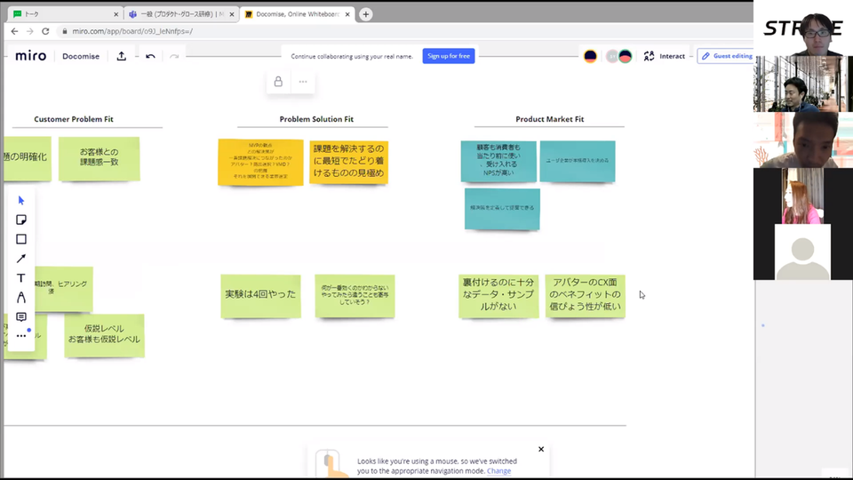Select the cursor tool in Miro toolbar
Screen dimensions: 853x480
tap(21, 200)
